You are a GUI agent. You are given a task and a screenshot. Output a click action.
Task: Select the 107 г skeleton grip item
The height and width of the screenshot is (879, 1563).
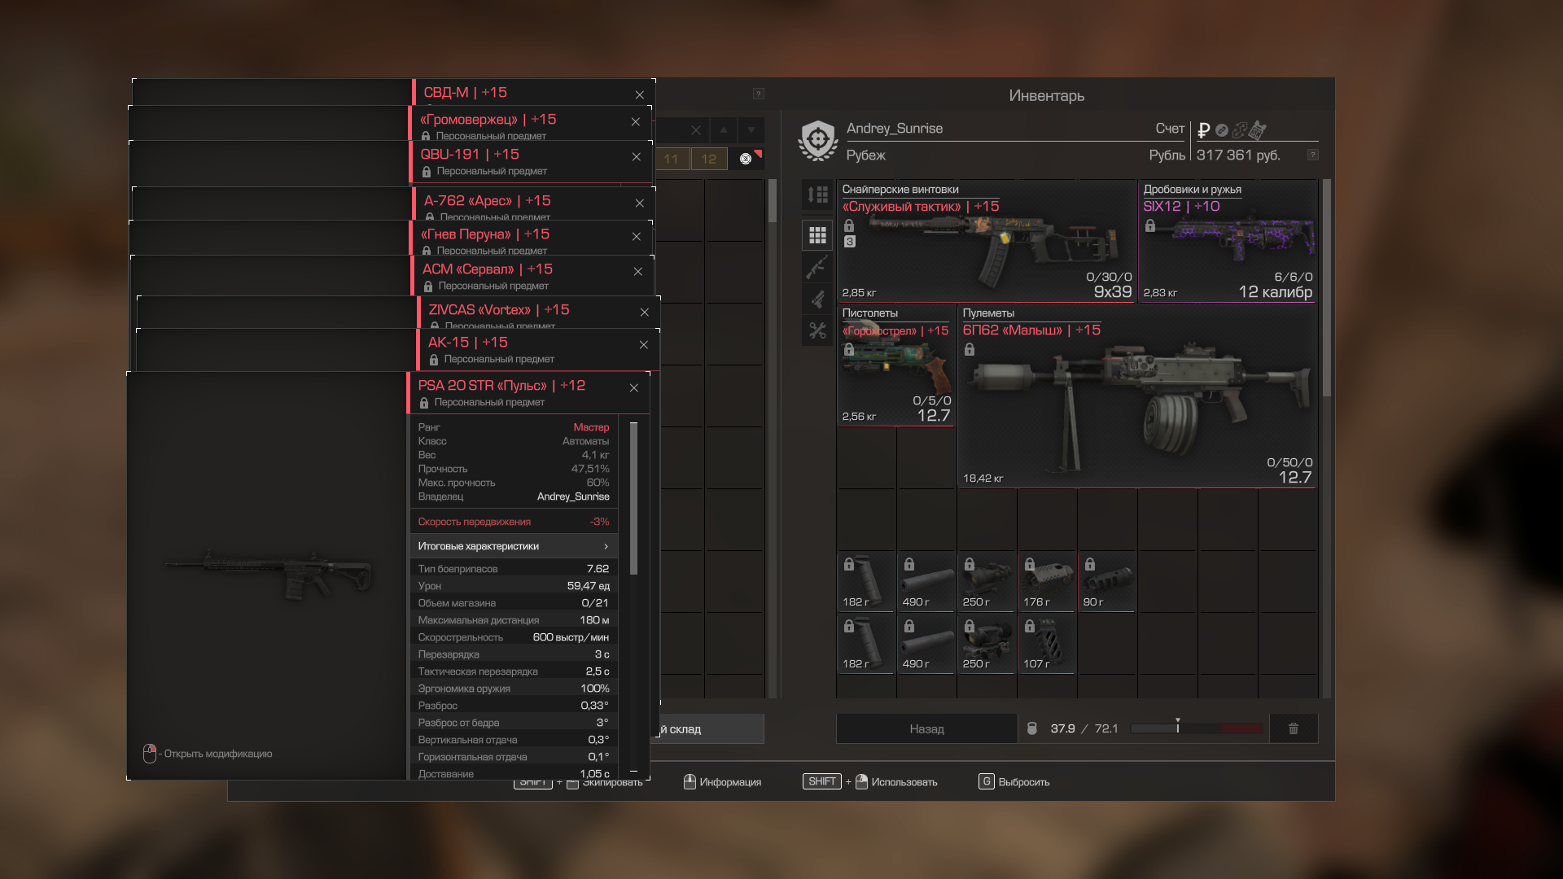(1047, 644)
